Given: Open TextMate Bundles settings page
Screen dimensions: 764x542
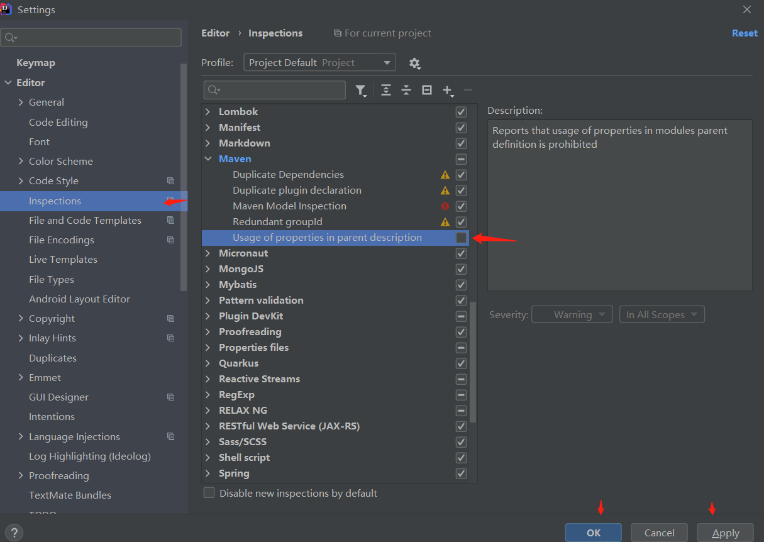Looking at the screenshot, I should [70, 495].
